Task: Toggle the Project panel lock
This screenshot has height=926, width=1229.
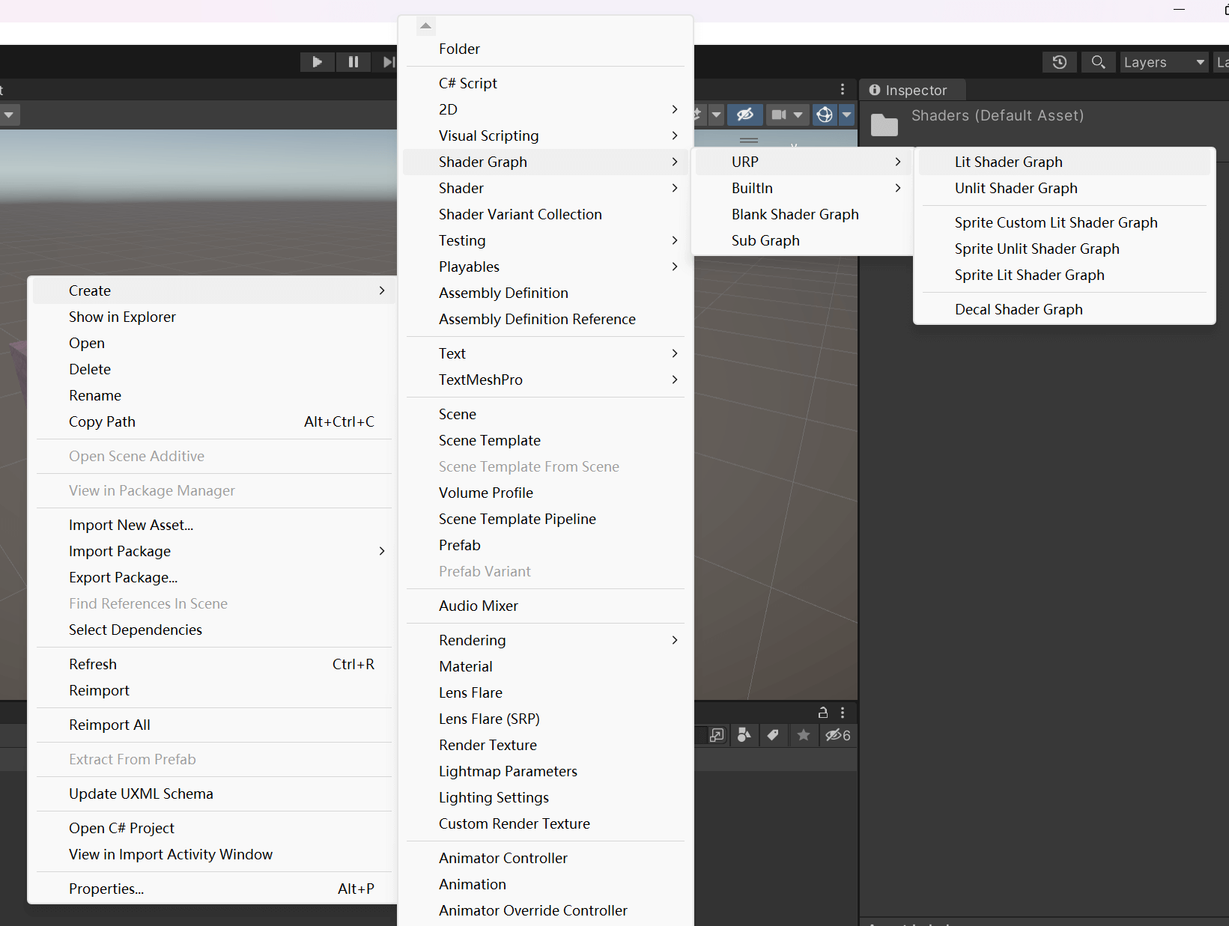Action: (822, 713)
